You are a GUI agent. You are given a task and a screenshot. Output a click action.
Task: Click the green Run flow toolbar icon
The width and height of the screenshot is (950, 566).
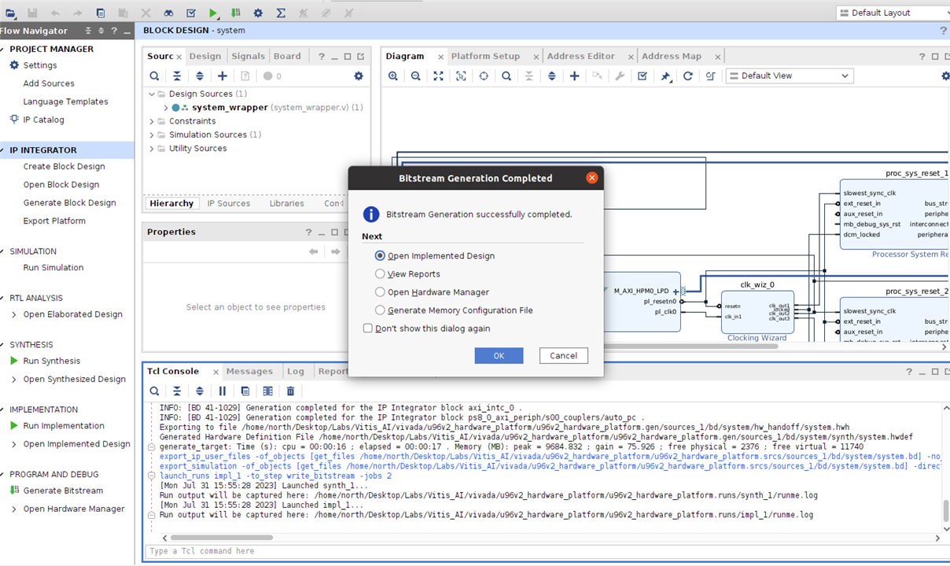pyautogui.click(x=214, y=13)
